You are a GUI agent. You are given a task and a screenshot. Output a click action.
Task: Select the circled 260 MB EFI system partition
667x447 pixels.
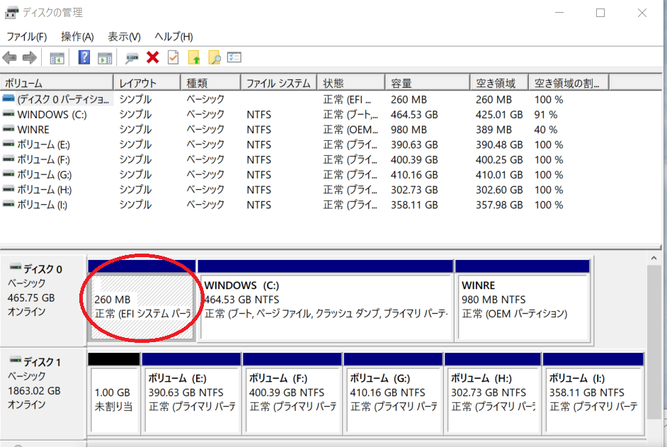coord(142,305)
